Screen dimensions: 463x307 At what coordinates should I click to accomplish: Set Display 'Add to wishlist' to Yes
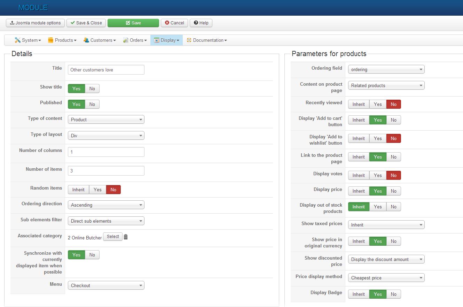(378, 138)
